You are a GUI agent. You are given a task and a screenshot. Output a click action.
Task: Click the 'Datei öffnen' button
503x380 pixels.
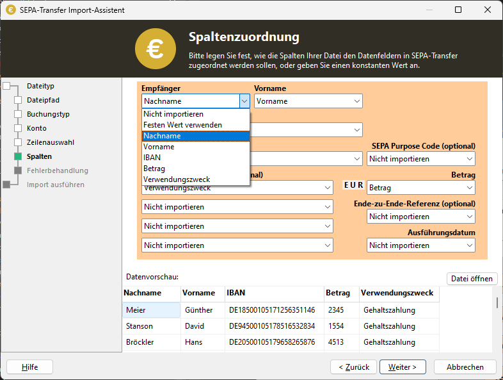point(472,278)
